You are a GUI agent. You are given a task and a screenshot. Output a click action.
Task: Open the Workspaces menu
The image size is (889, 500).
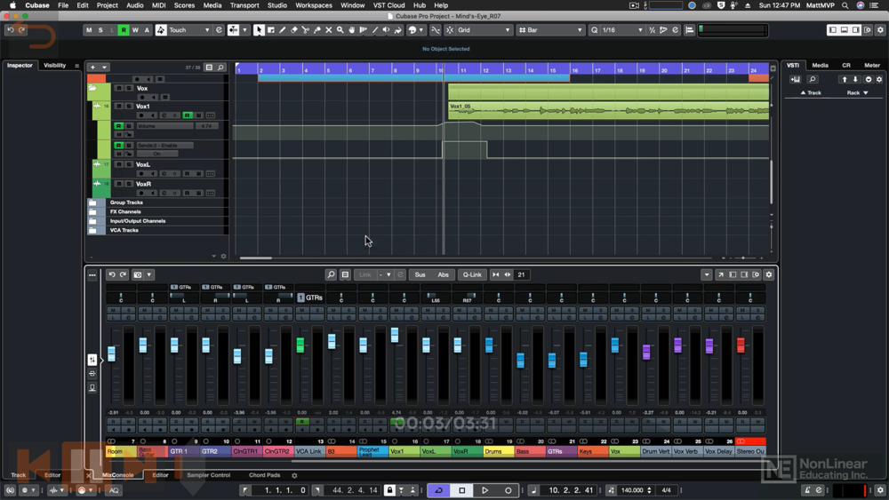[x=314, y=5]
